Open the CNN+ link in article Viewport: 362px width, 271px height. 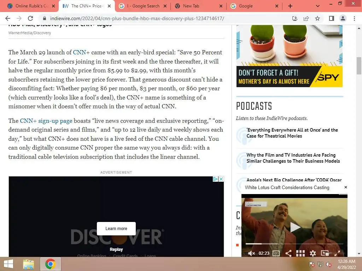pyautogui.click(x=81, y=52)
